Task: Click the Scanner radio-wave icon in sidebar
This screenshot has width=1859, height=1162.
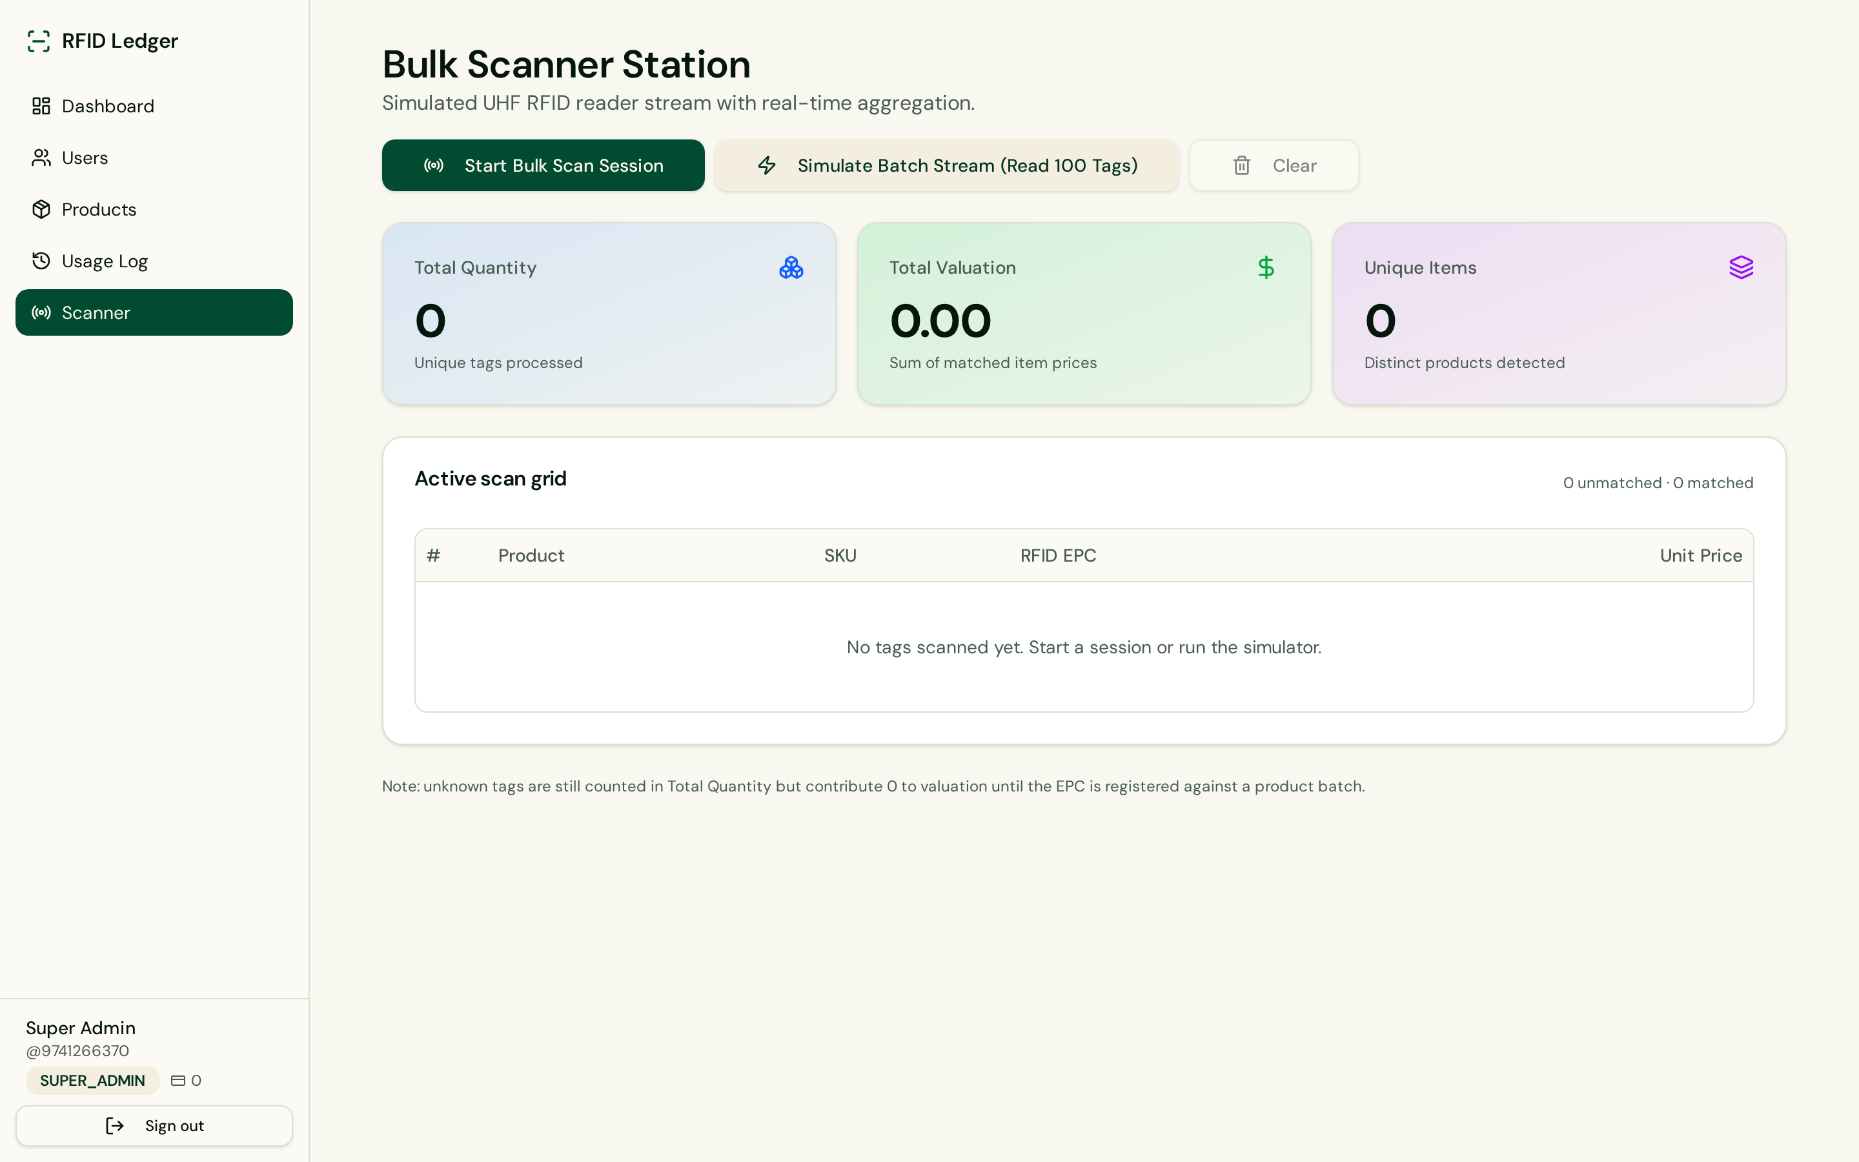Action: 41,313
